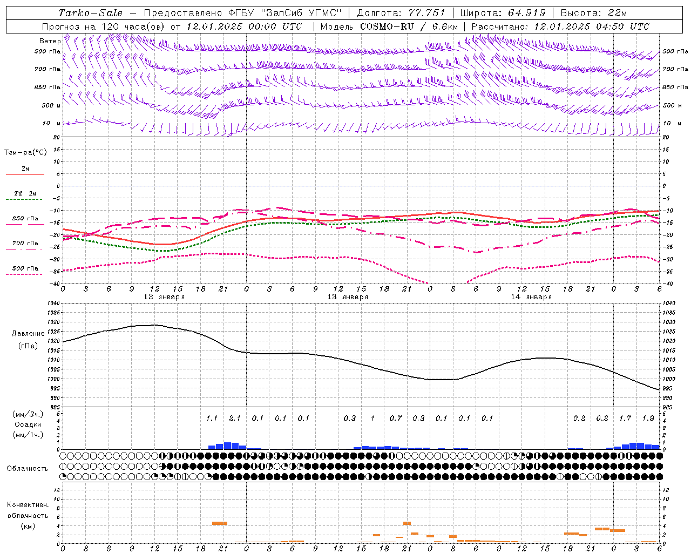Viewport: 691px width, 553px height.
Task: Click the '14 января' date label
Action: coord(531,296)
